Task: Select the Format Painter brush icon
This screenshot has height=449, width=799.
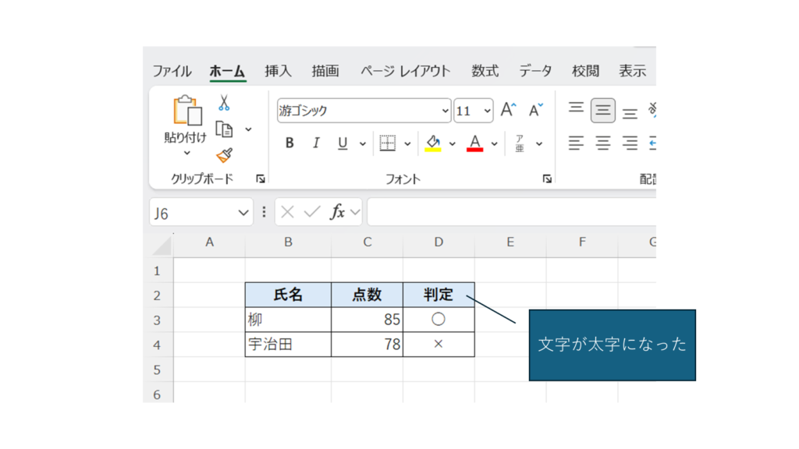Action: coord(225,155)
